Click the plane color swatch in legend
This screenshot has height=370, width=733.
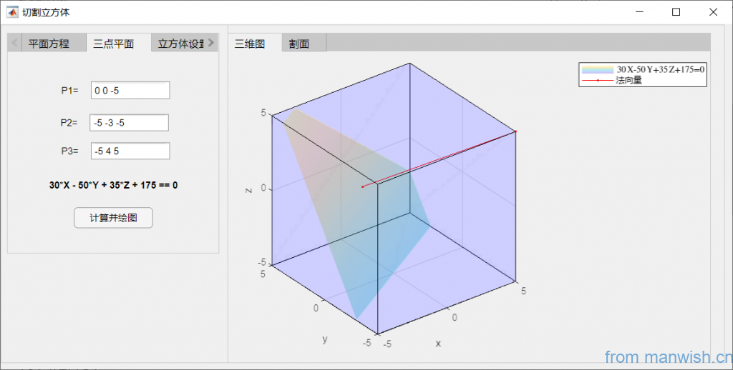598,69
